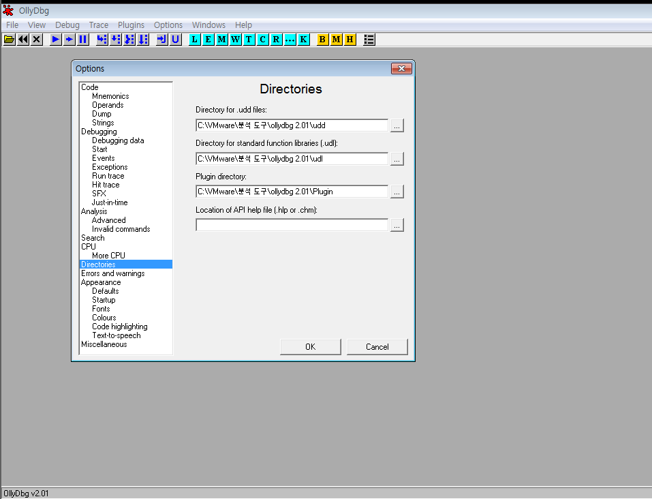Open Run trace with the dots icon
652x499 pixels.
point(290,40)
